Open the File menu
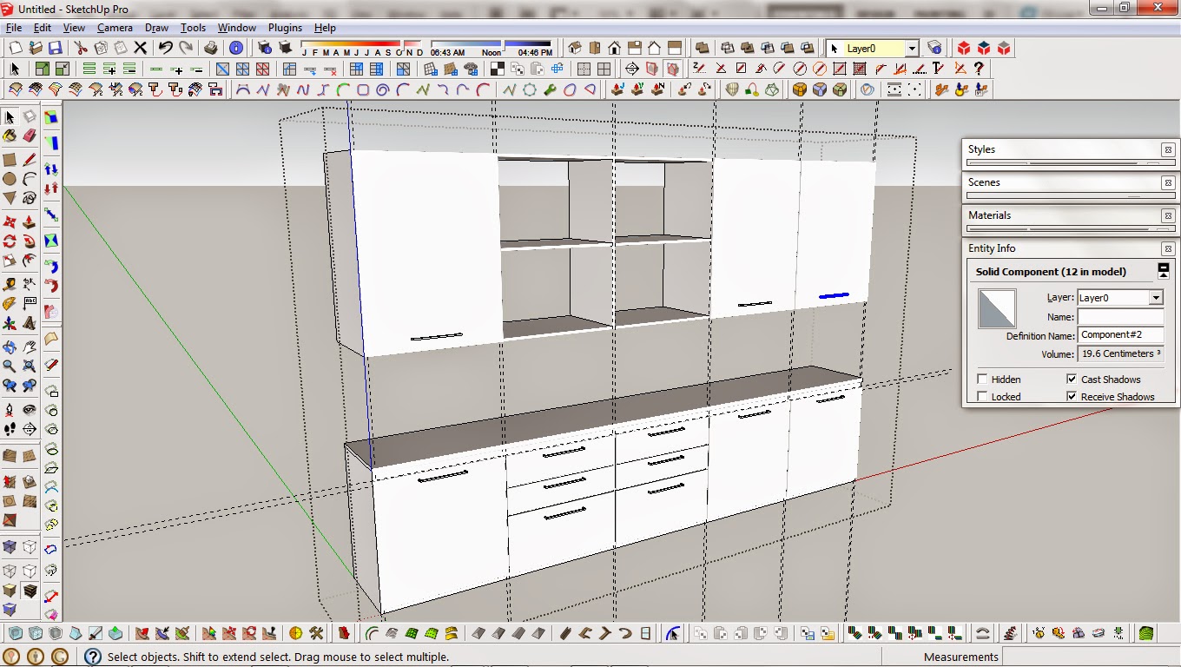Screen dimensions: 1181x667 pyautogui.click(x=14, y=28)
